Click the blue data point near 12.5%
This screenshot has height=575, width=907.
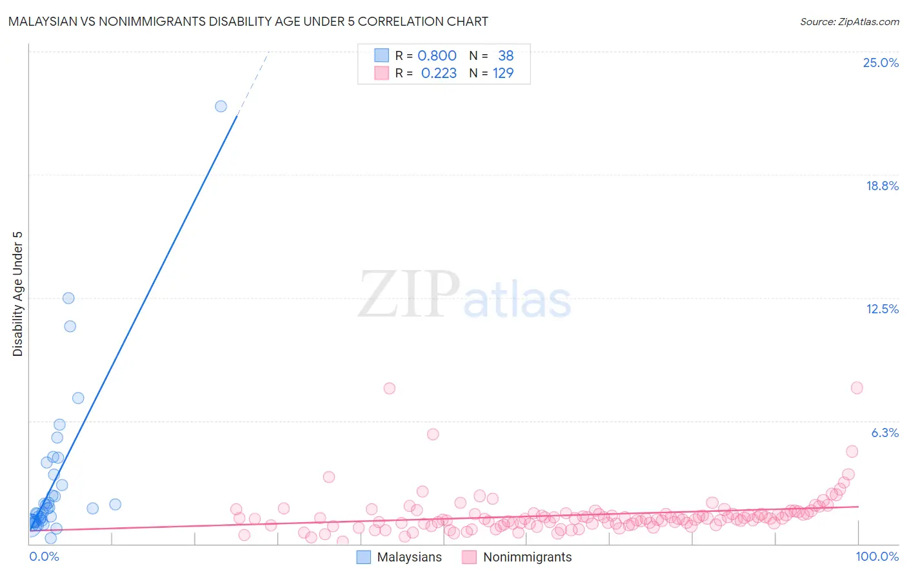(68, 298)
